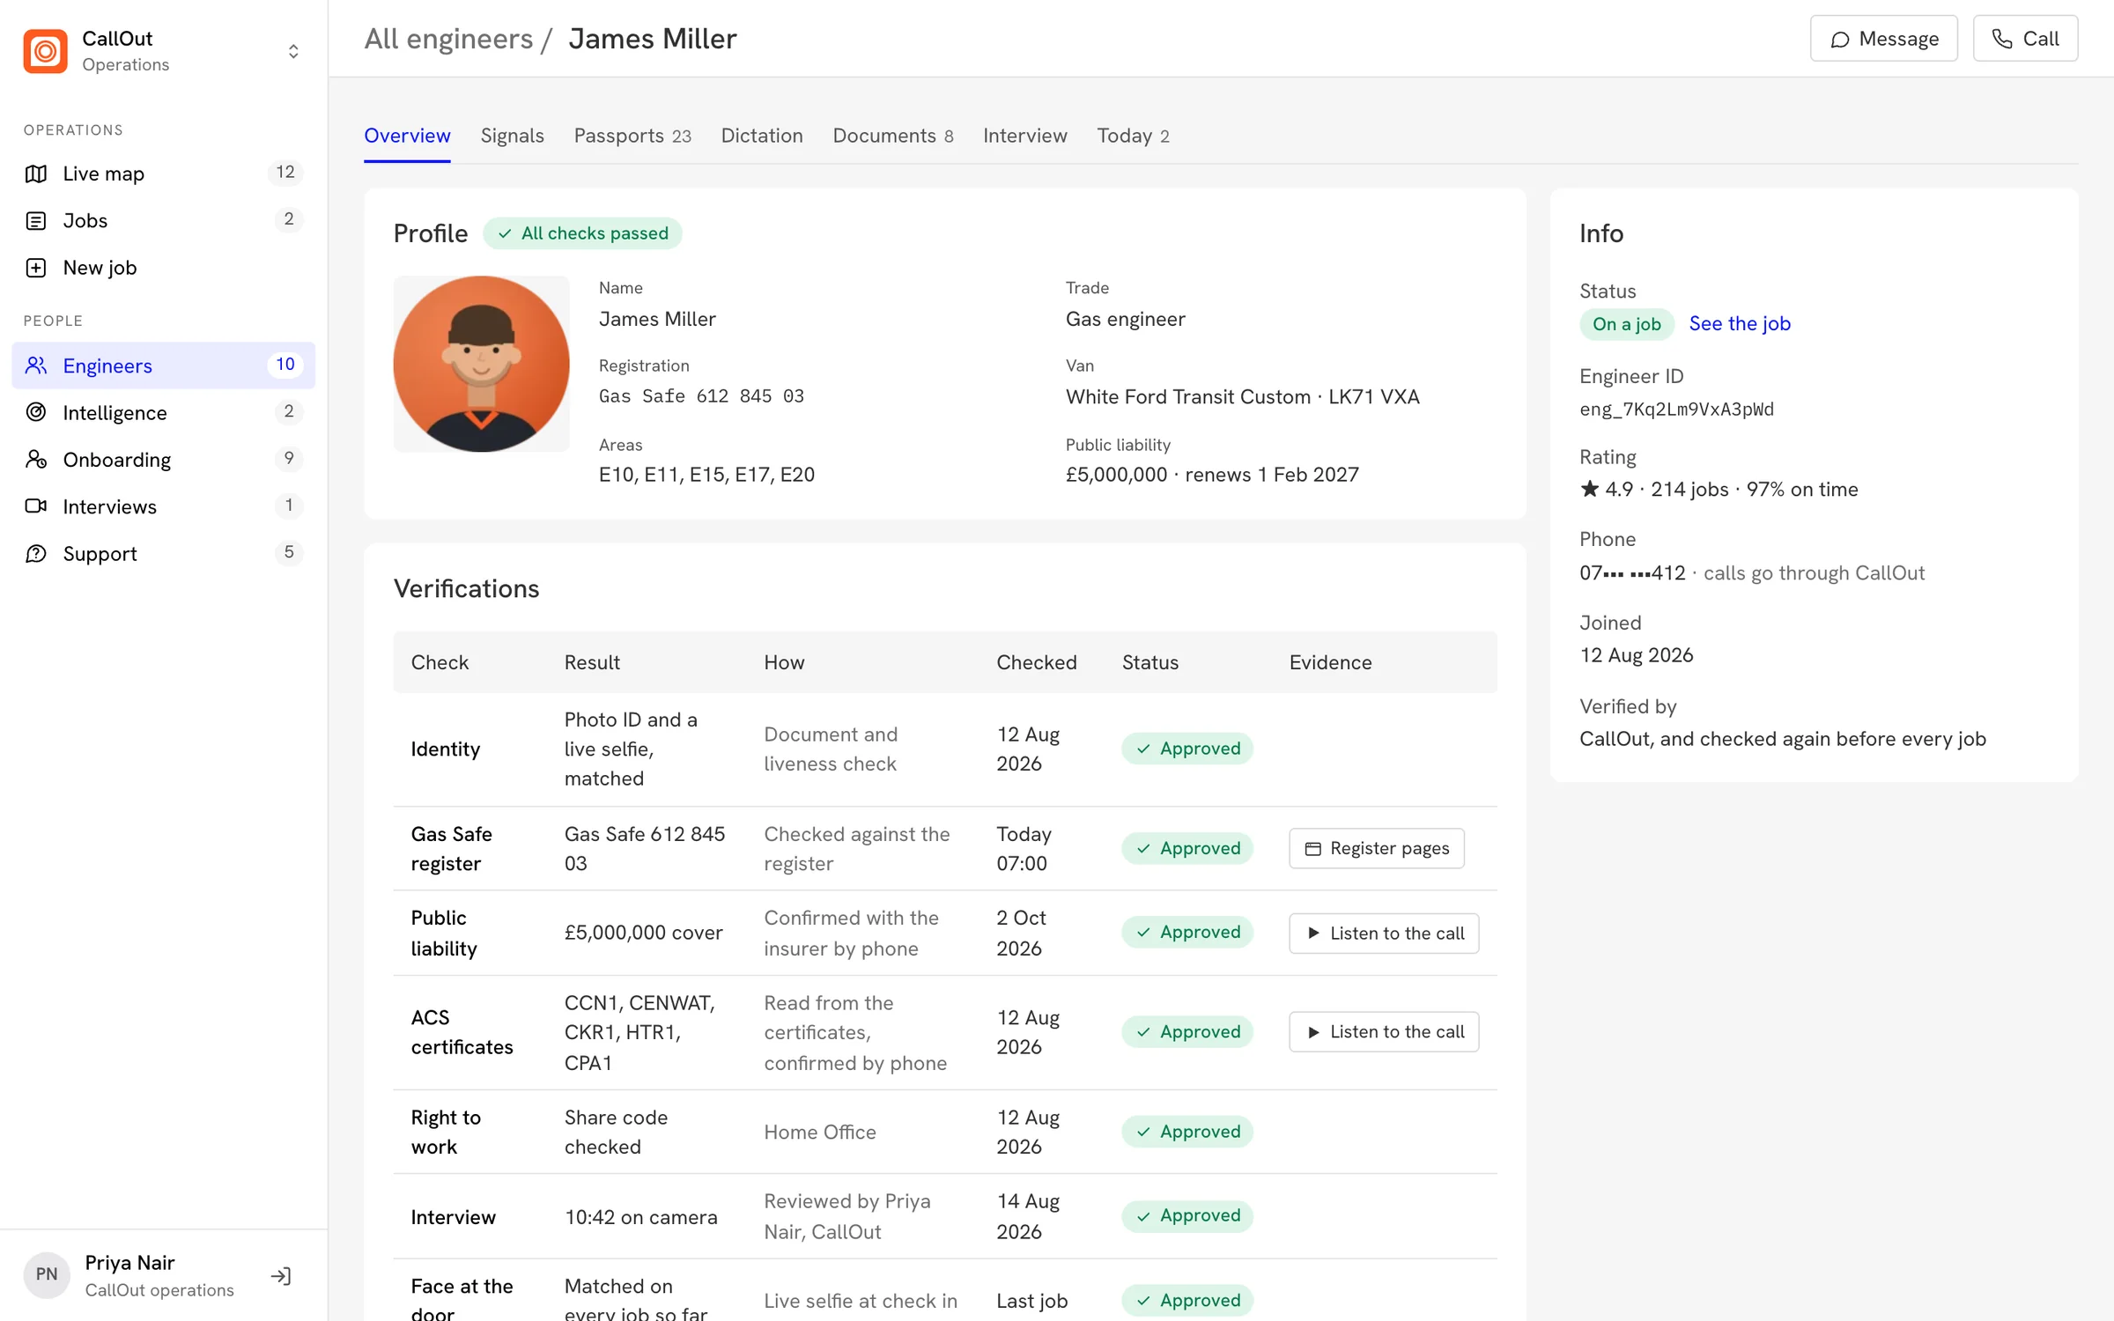2114x1321 pixels.
Task: Click the Support chat icon
Action: coord(36,553)
